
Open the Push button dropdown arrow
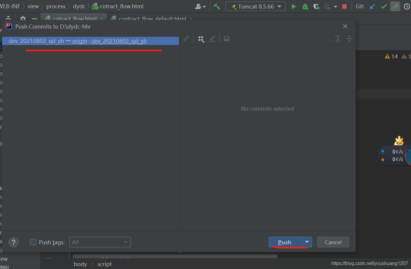point(307,242)
